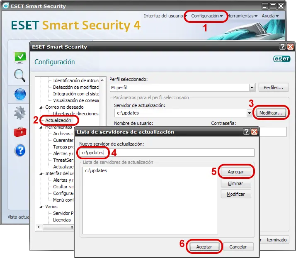Open the computer scan magnifier icon

click(x=19, y=75)
